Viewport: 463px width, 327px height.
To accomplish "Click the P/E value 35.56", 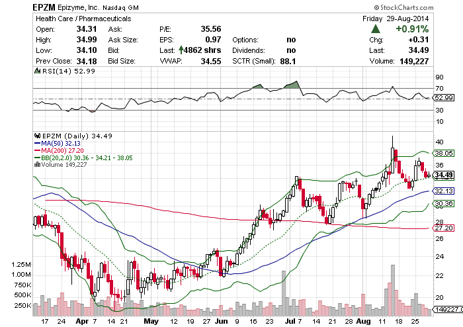I will 211,29.
